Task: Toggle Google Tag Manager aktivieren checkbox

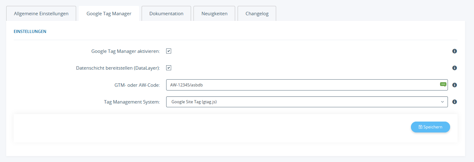Action: pos(169,51)
